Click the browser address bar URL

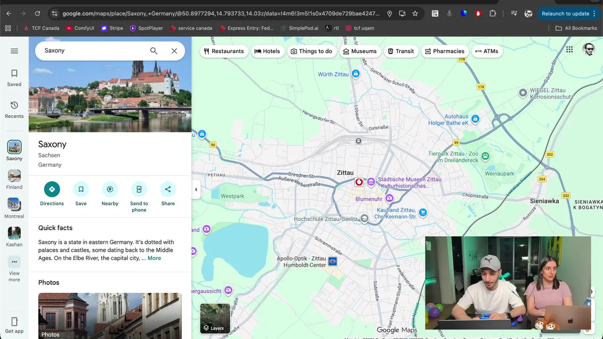pos(220,14)
